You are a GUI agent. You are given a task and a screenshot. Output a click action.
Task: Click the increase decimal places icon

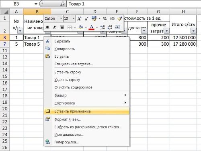(103, 27)
